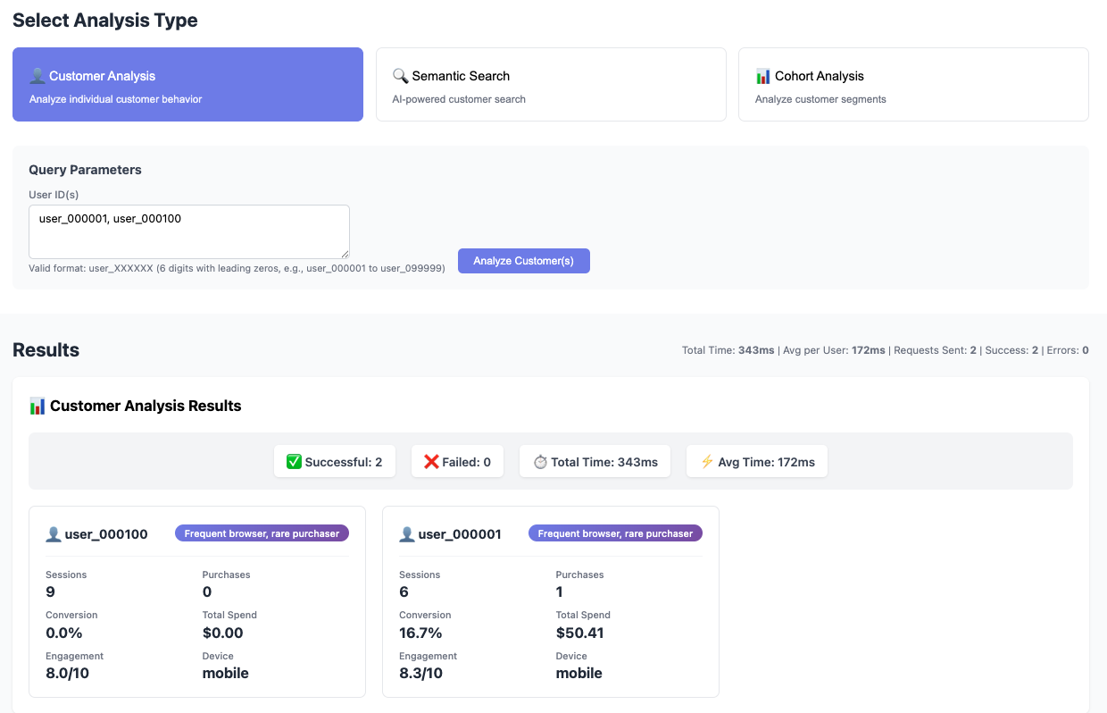
Task: Click the avatar icon next to user_000001
Action: (x=407, y=534)
